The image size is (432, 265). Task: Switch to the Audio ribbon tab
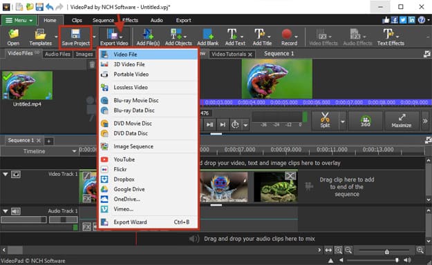(156, 21)
